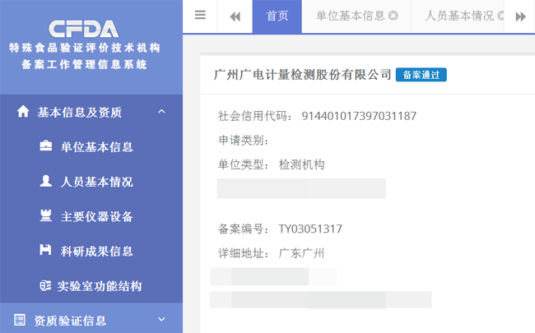Viewport: 535px width, 333px height.
Task: Expand the 资质验证信息 section chevron
Action: click(x=161, y=320)
